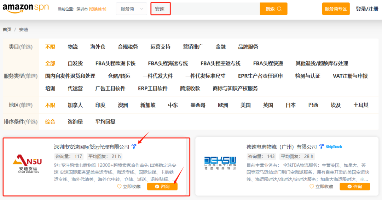Image resolution: width=382 pixels, height=200 pixels.
Task: Filter by FBA头程空运专线
Action: (220, 63)
